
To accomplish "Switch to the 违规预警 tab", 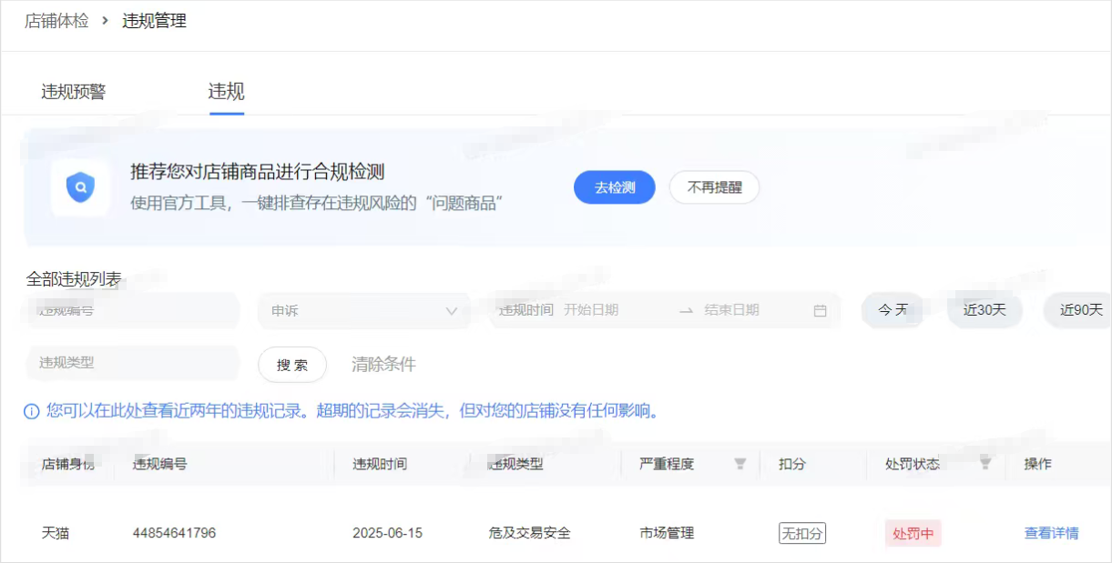I will tap(74, 92).
